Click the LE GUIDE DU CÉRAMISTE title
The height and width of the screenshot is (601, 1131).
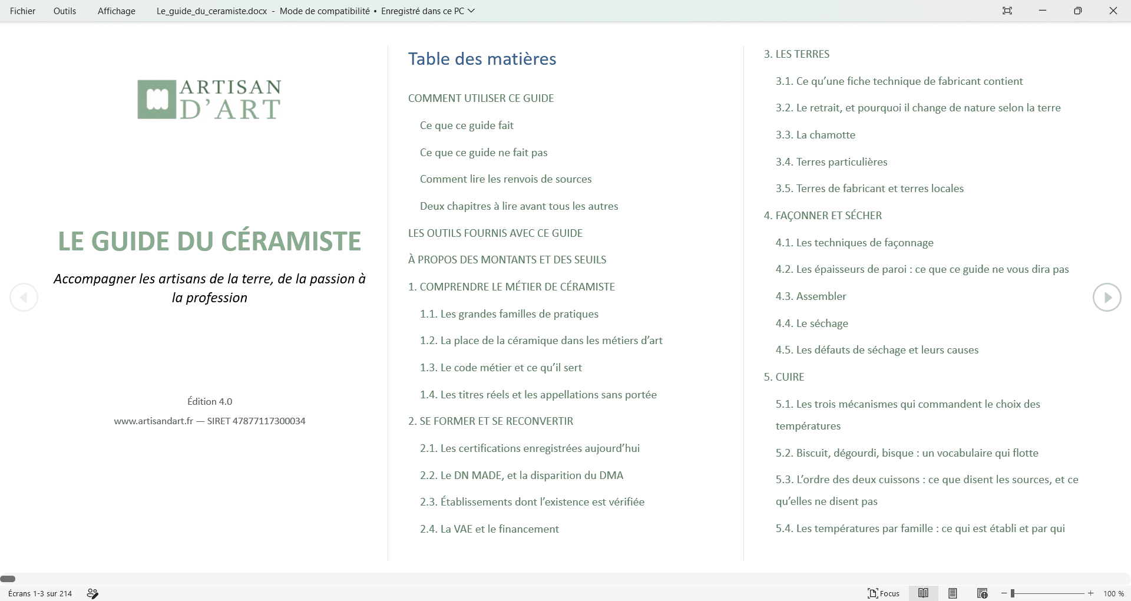coord(209,241)
